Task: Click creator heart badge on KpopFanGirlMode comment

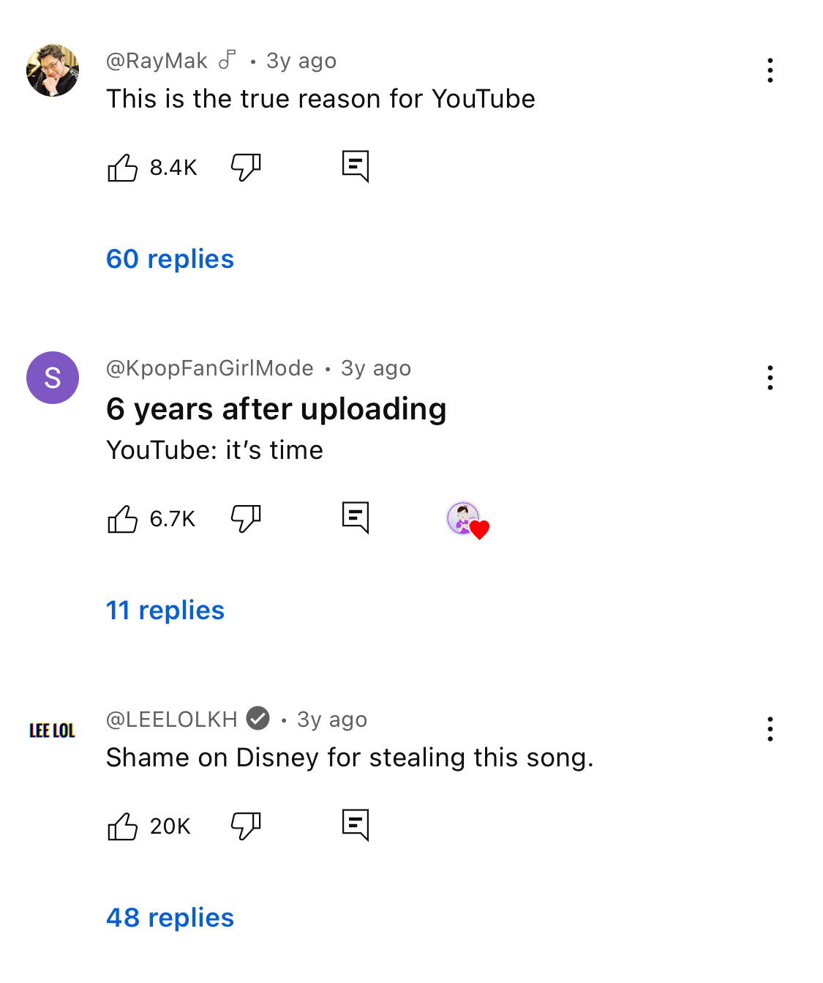Action: (467, 520)
